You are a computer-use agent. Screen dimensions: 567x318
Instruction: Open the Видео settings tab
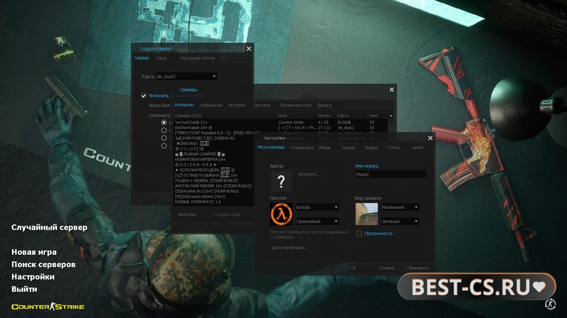pyautogui.click(x=371, y=148)
